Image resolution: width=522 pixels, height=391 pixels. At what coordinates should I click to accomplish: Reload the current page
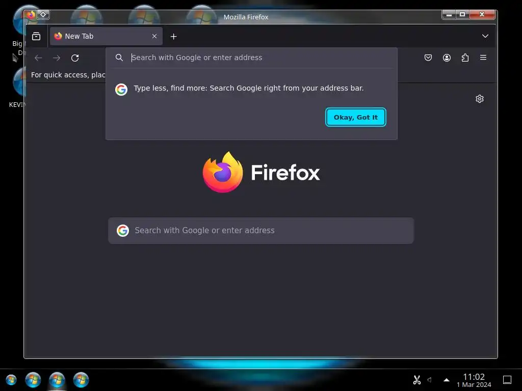click(x=75, y=58)
